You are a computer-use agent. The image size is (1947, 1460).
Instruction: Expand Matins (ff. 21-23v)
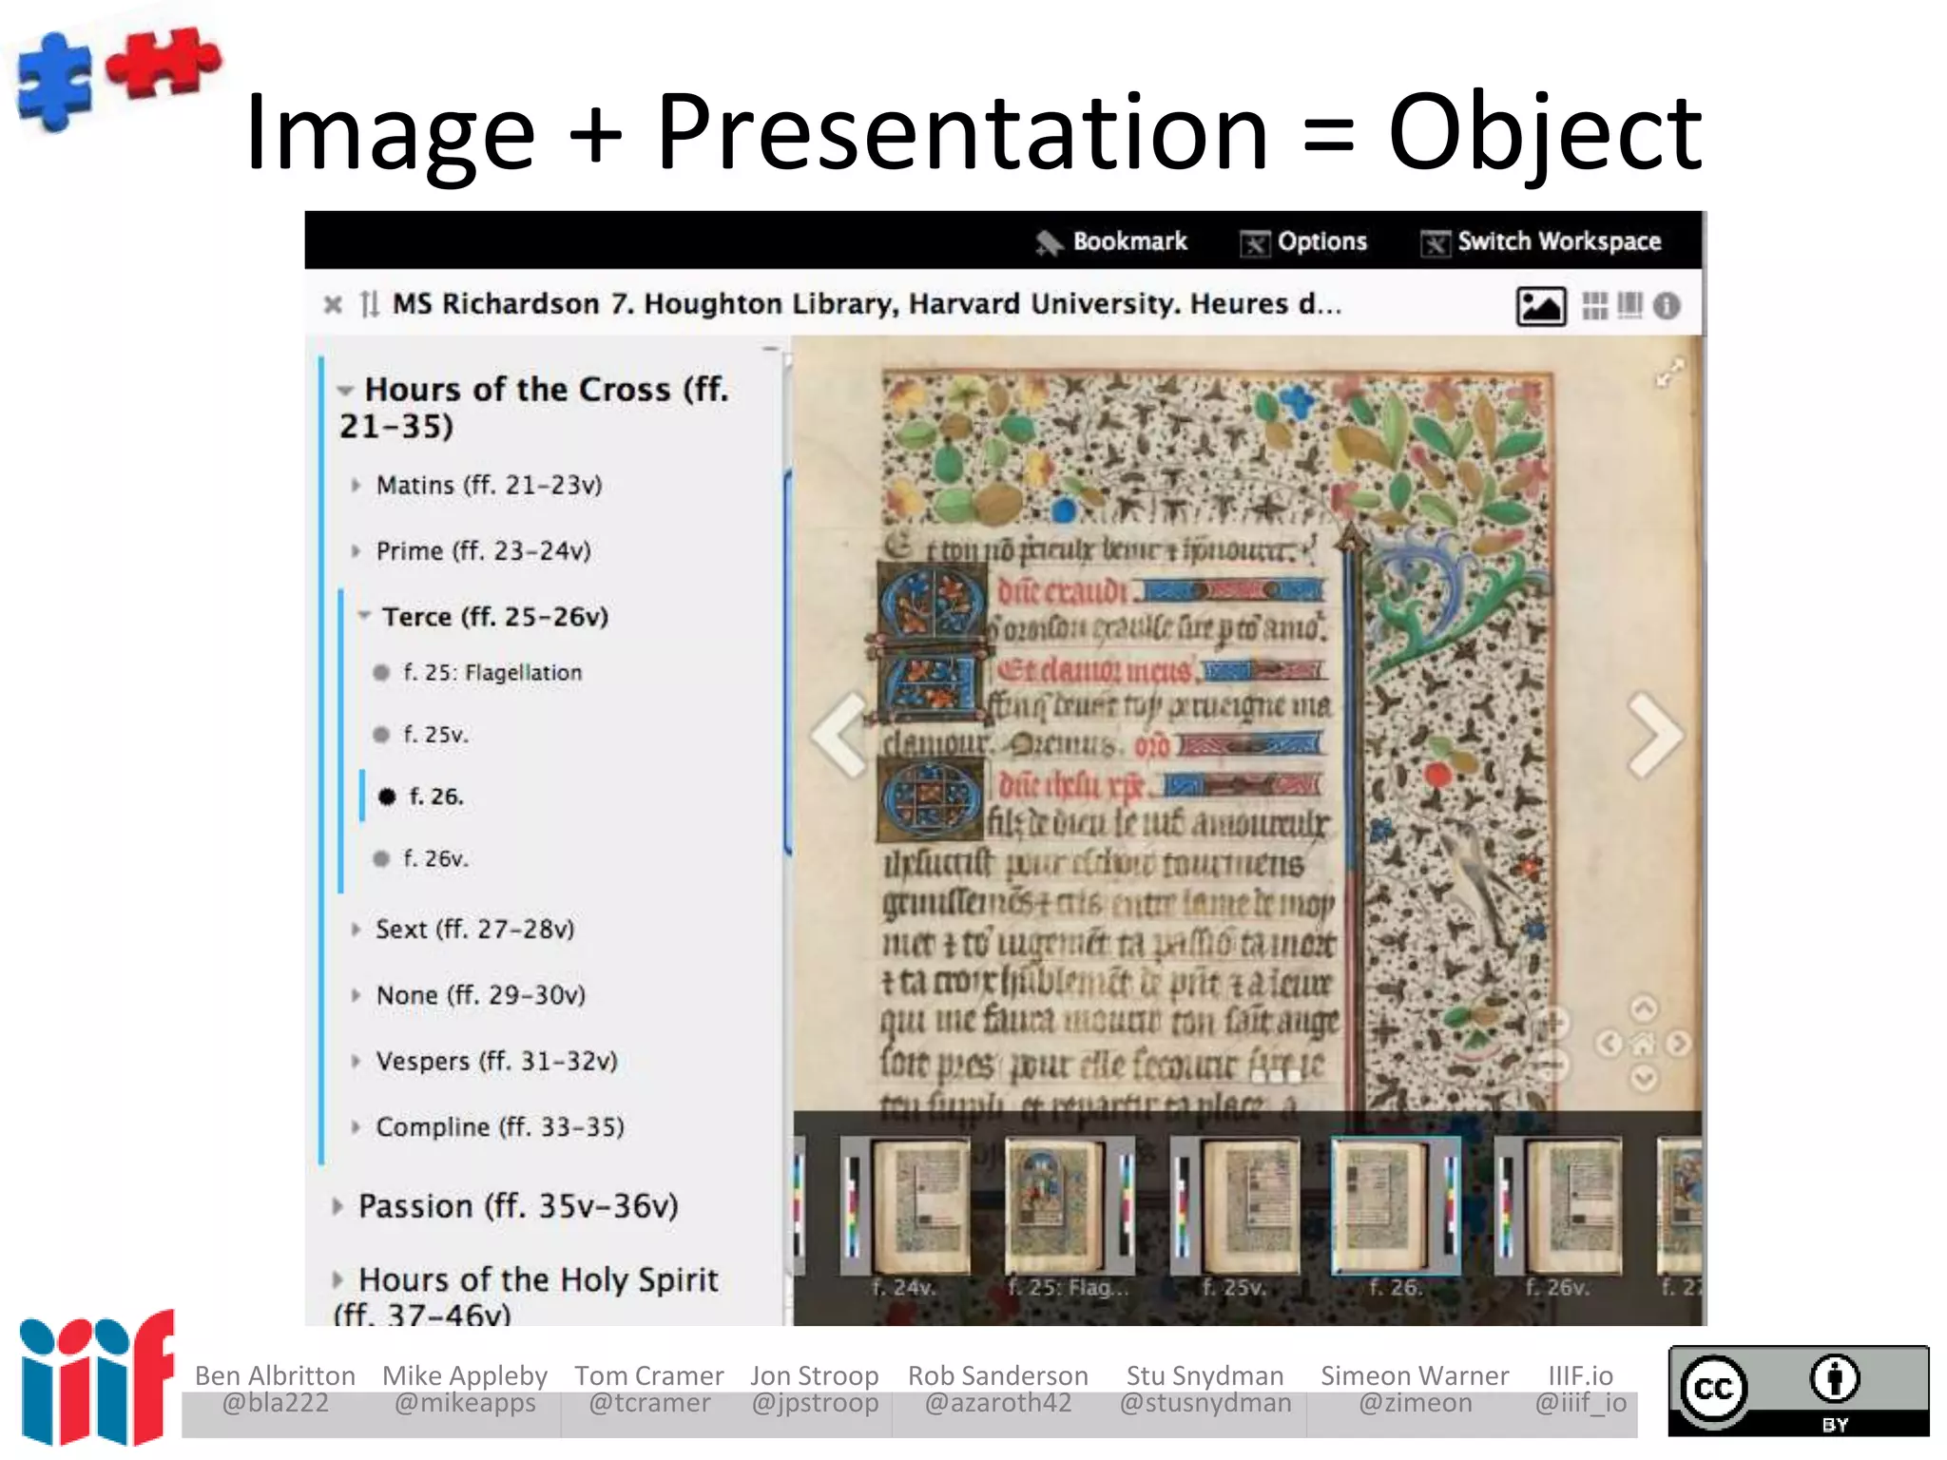[356, 486]
